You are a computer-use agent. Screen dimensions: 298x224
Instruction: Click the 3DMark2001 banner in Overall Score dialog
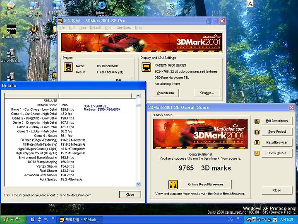tap(200, 134)
